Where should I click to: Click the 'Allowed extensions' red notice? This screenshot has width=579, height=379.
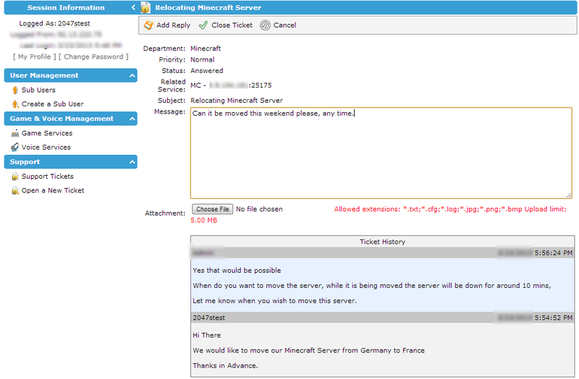[x=450, y=209]
